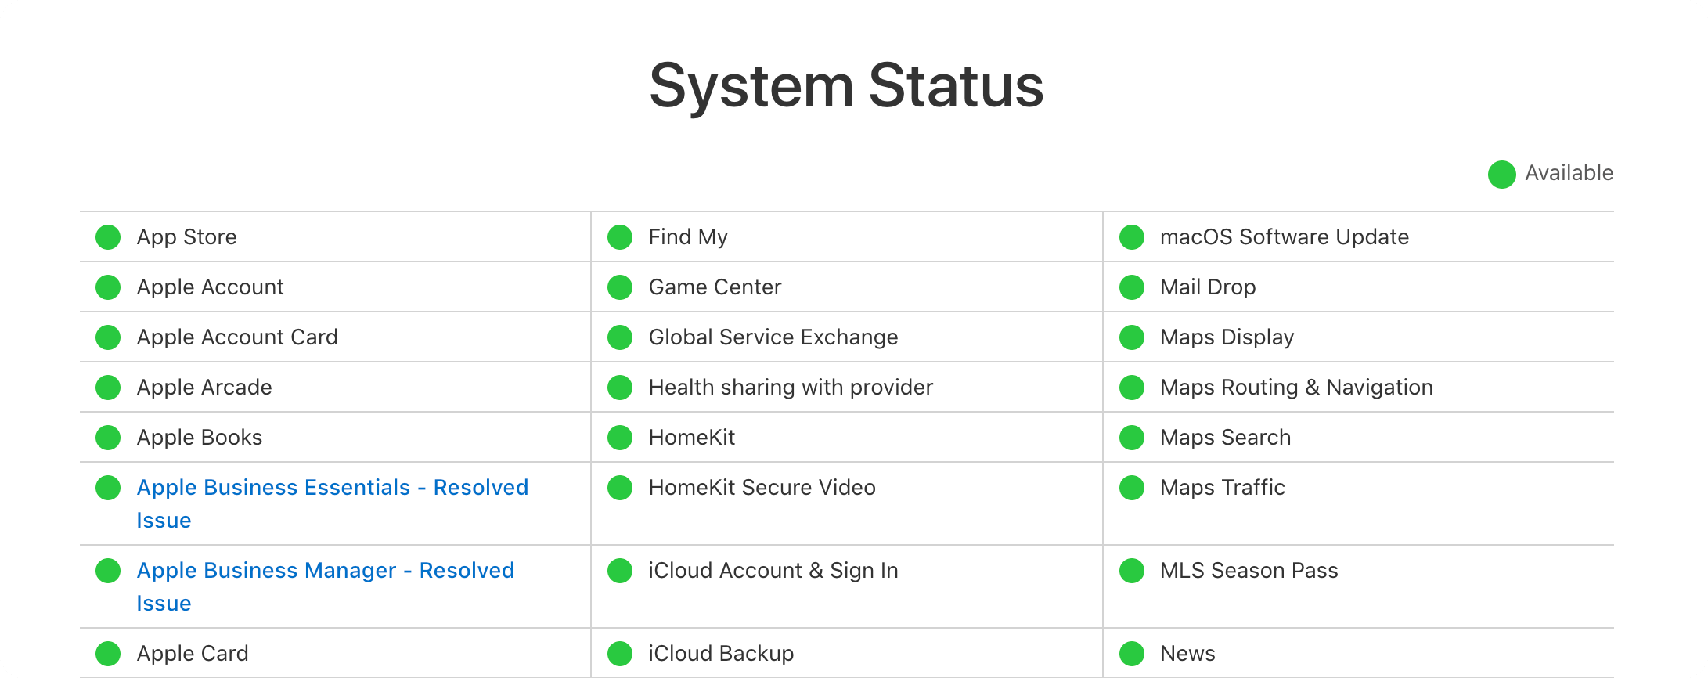The height and width of the screenshot is (678, 1708).
Task: Select the Mail Drop service name
Action: [1208, 287]
